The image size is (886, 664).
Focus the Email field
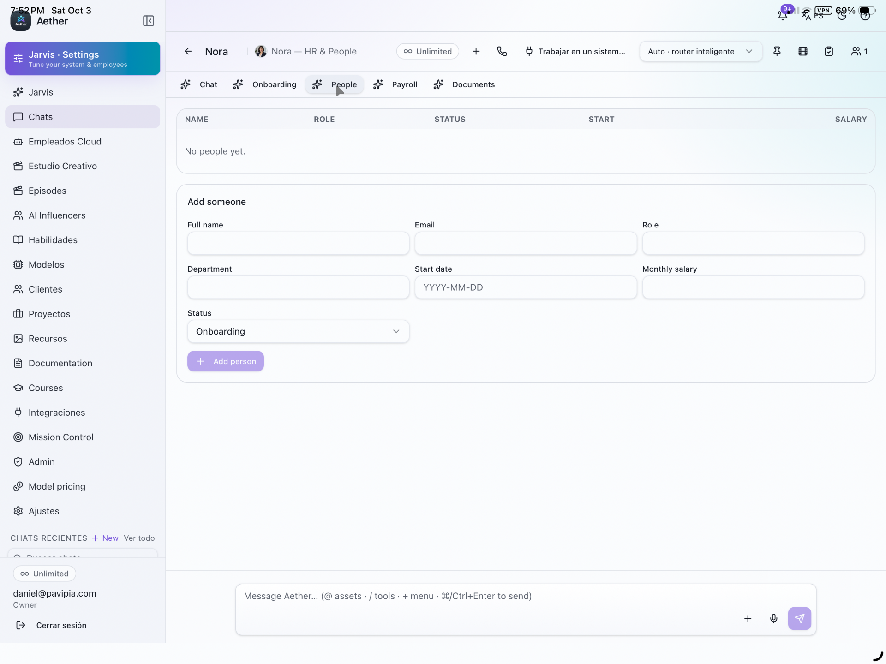(x=526, y=243)
